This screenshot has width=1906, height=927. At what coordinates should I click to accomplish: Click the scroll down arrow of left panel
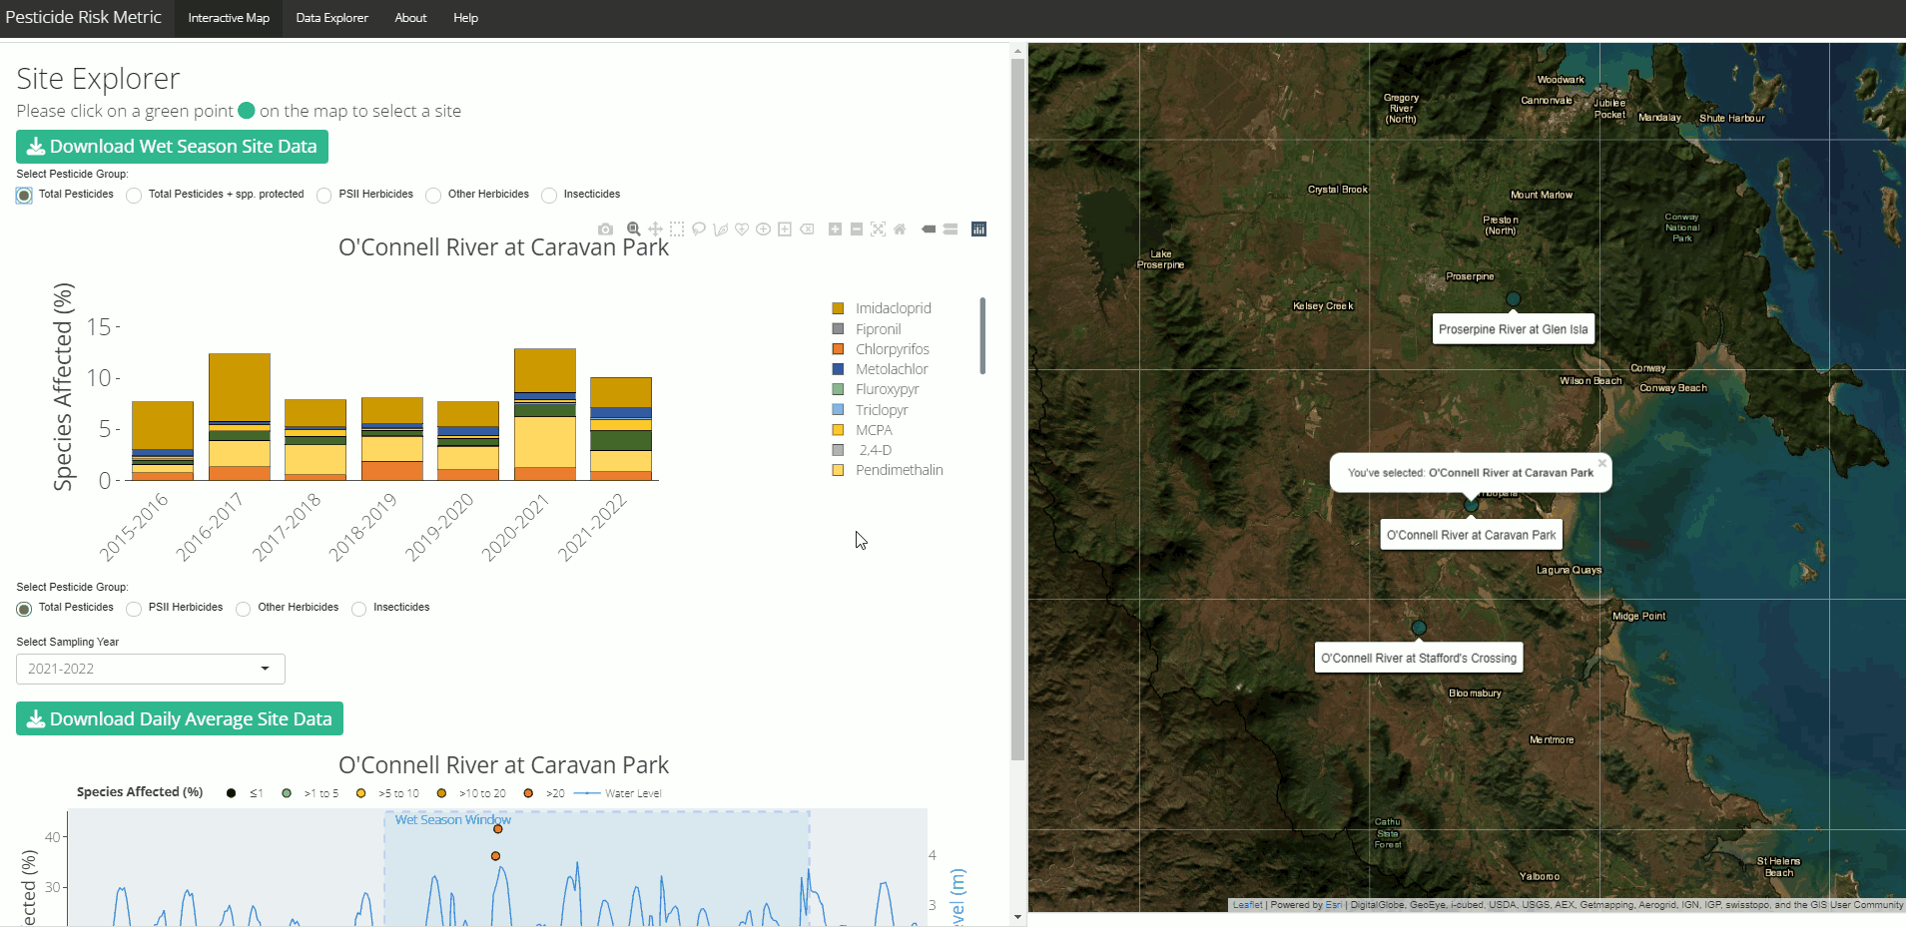point(1017,917)
